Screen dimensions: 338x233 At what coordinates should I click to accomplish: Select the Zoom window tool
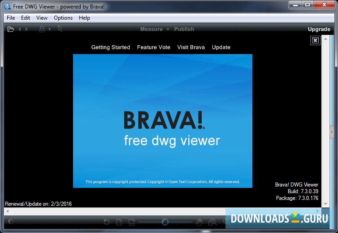tap(212, 222)
